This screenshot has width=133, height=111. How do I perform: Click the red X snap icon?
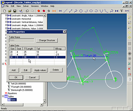130,69
